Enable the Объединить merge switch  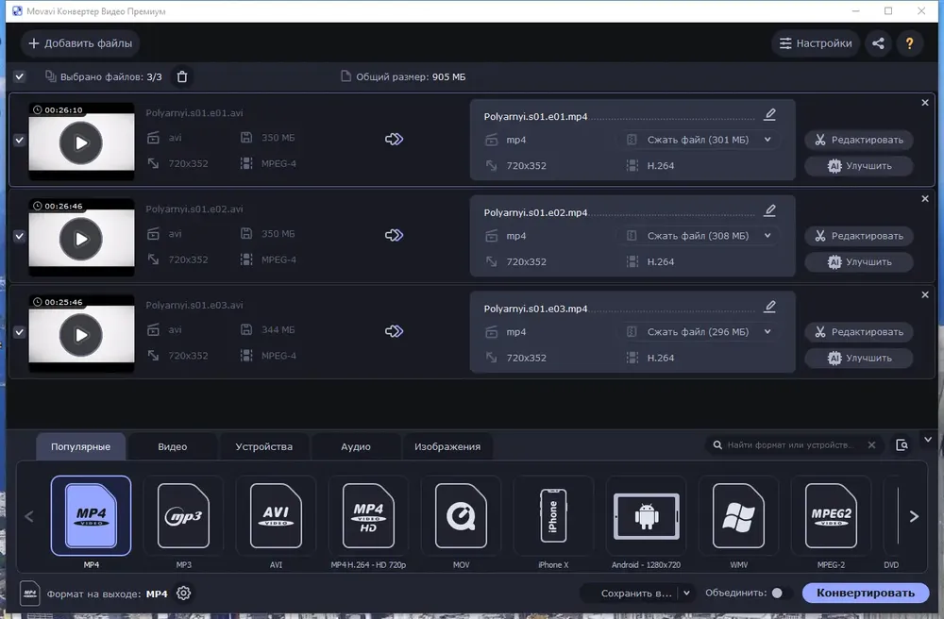(781, 594)
